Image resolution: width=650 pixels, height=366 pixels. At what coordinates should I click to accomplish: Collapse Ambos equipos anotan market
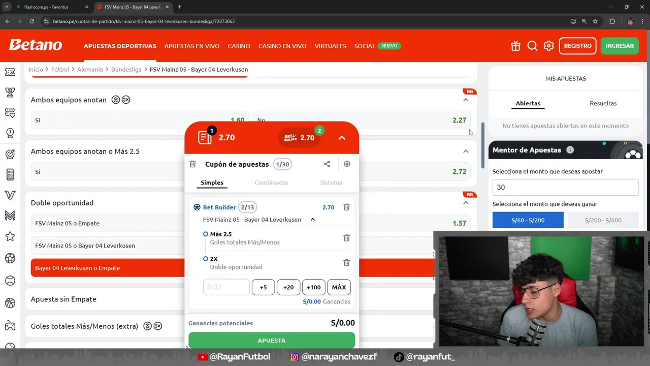point(466,100)
